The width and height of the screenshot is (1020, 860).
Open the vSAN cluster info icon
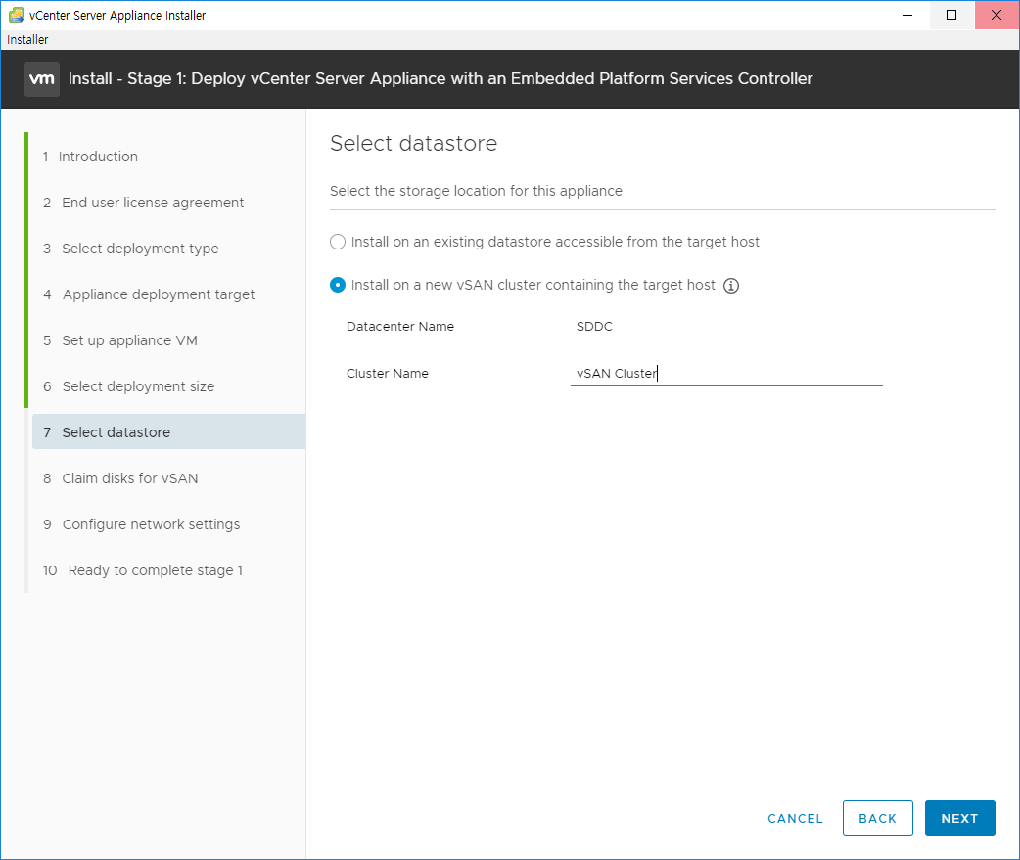pyautogui.click(x=731, y=286)
